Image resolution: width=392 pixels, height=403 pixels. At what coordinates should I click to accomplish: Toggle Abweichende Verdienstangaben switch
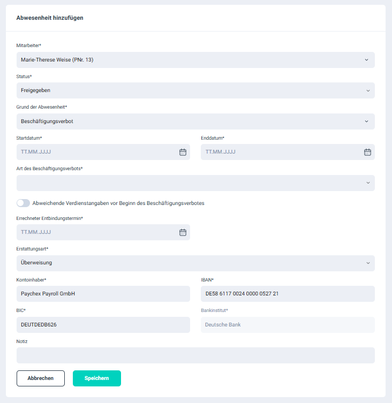coord(23,203)
